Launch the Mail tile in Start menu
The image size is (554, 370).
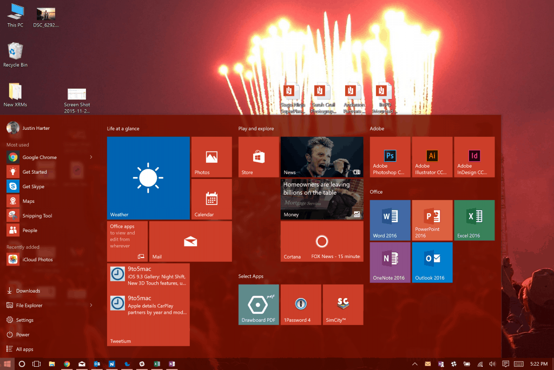click(190, 241)
